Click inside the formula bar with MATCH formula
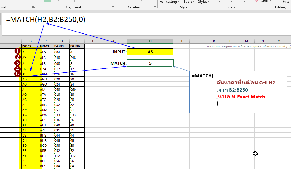 (x=120, y=20)
